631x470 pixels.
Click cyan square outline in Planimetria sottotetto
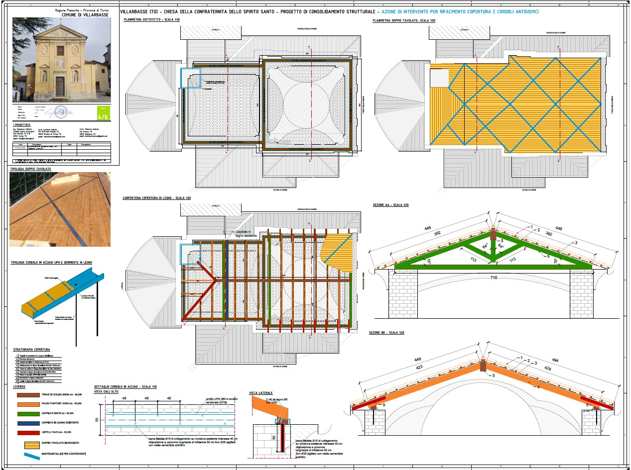(x=190, y=79)
